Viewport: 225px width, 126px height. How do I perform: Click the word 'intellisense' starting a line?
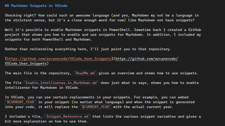(x=17, y=87)
